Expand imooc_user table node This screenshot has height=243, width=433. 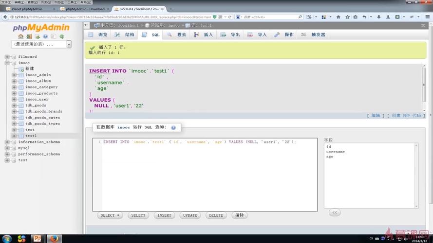14,99
